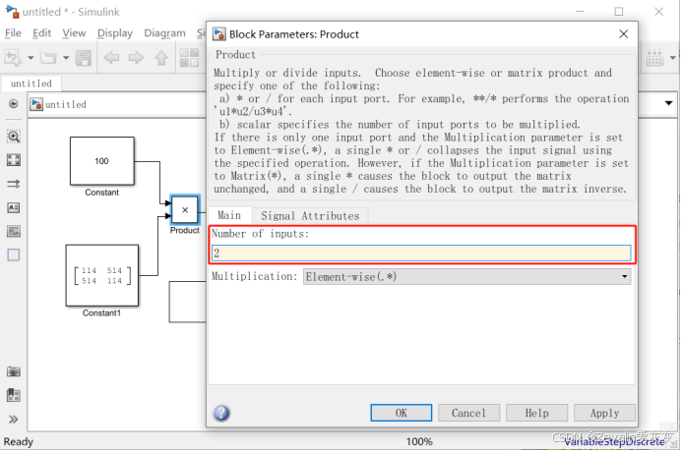Click the Zoom In magnifier icon in the left palette
Screen dimensions: 681x451
coord(14,137)
